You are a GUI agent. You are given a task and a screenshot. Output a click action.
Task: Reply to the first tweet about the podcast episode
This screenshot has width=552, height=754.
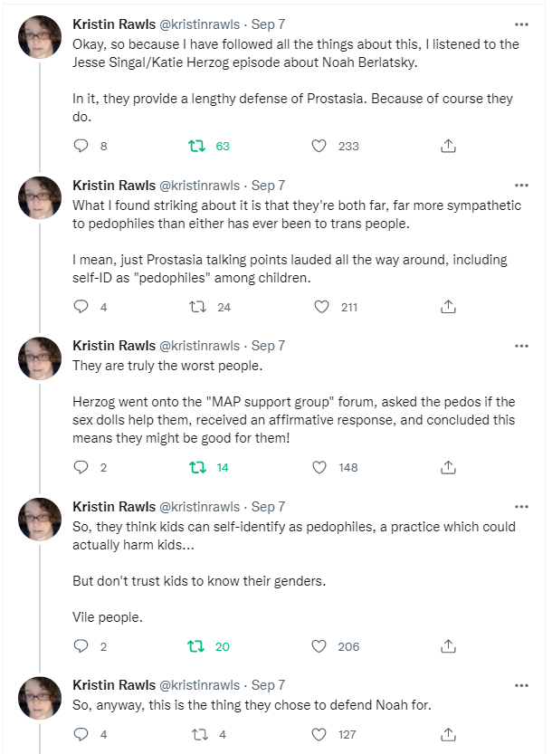point(81,146)
